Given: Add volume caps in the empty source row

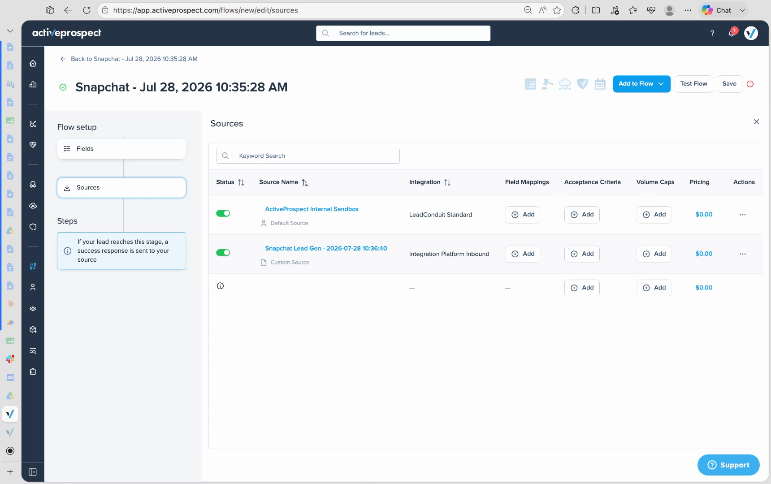Looking at the screenshot, I should click(x=654, y=288).
